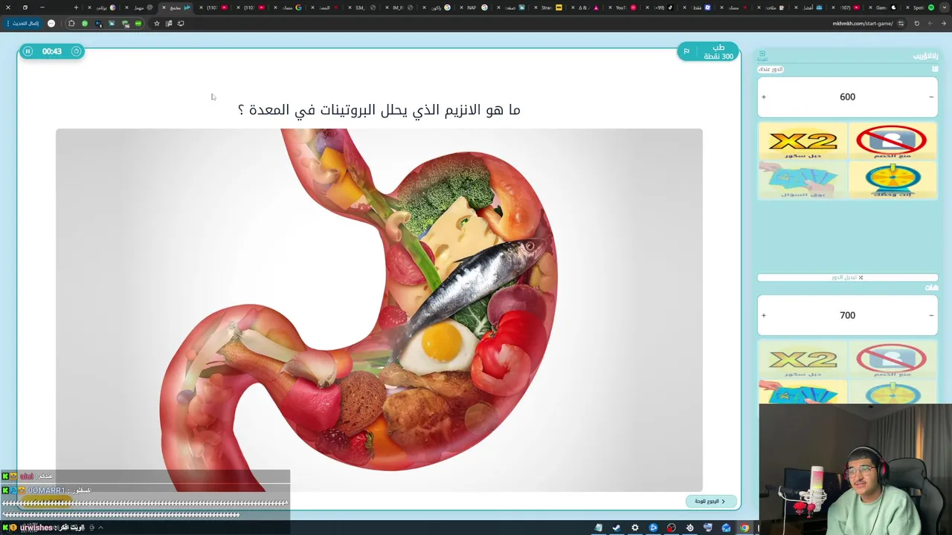Click the profile avatar in browser toolbar
Image resolution: width=952 pixels, height=535 pixels.
[x=51, y=23]
